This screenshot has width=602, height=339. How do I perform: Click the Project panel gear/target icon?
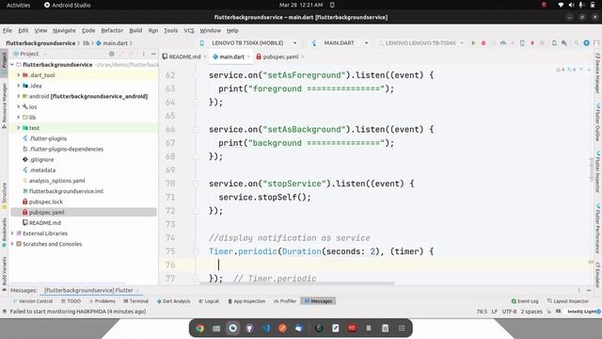point(112,54)
